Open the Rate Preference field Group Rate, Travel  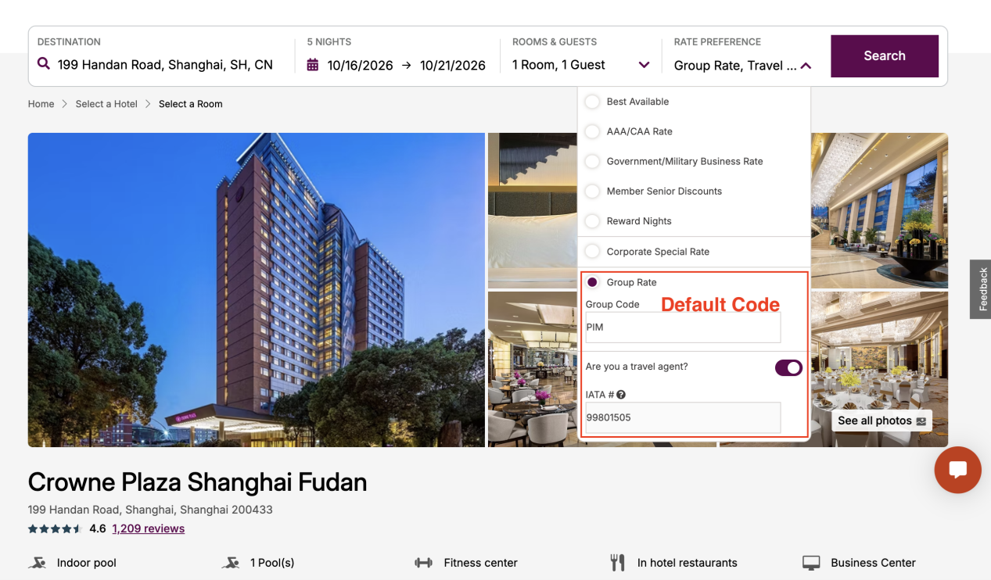point(735,66)
